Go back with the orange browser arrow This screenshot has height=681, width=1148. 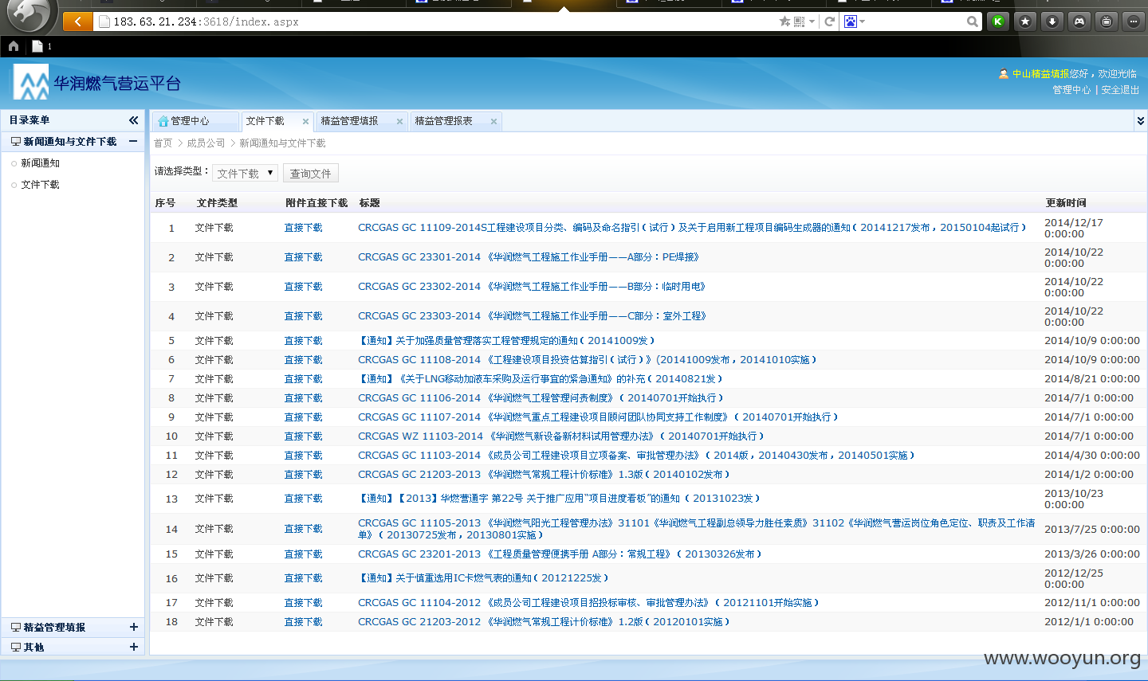click(x=77, y=22)
